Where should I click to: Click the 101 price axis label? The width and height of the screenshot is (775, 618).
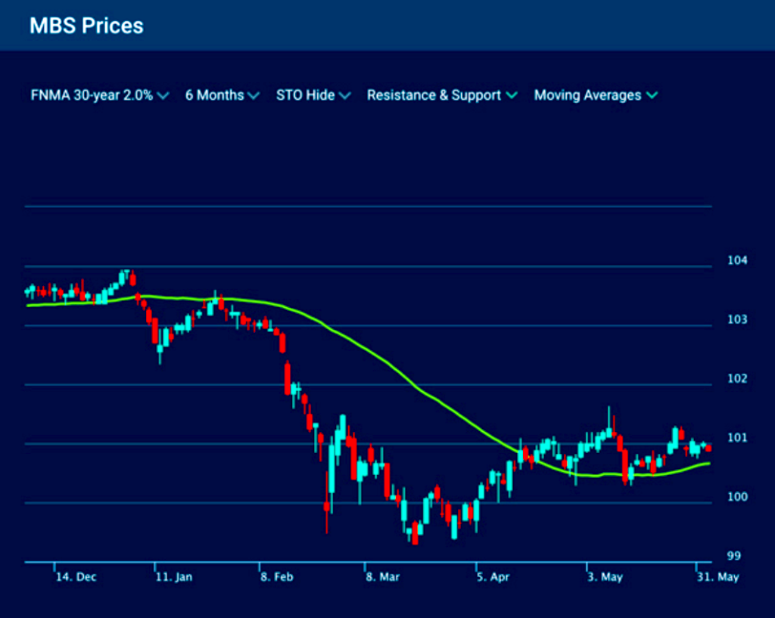[x=736, y=438]
